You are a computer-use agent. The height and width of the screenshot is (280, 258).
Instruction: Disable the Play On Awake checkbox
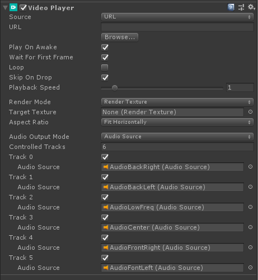point(105,47)
